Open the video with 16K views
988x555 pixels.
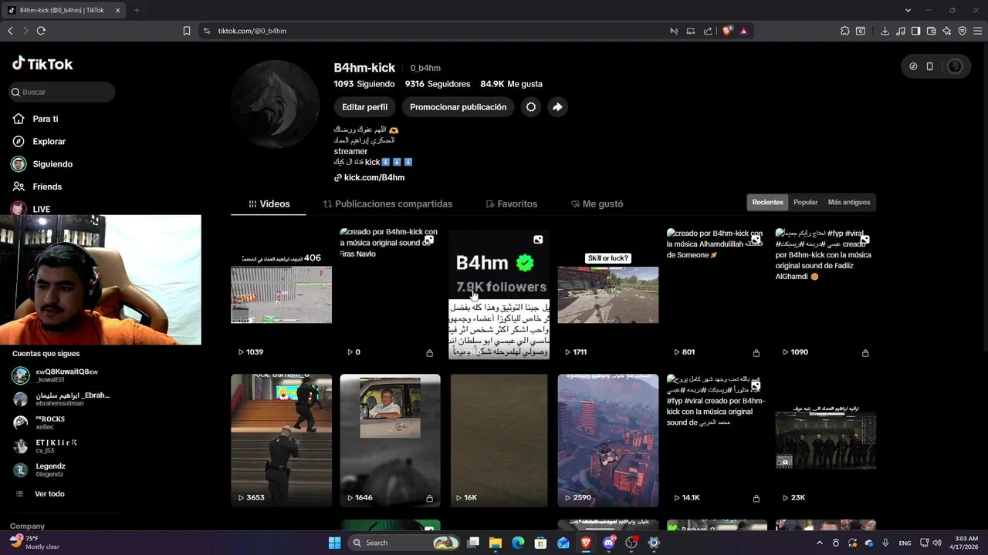coord(499,440)
